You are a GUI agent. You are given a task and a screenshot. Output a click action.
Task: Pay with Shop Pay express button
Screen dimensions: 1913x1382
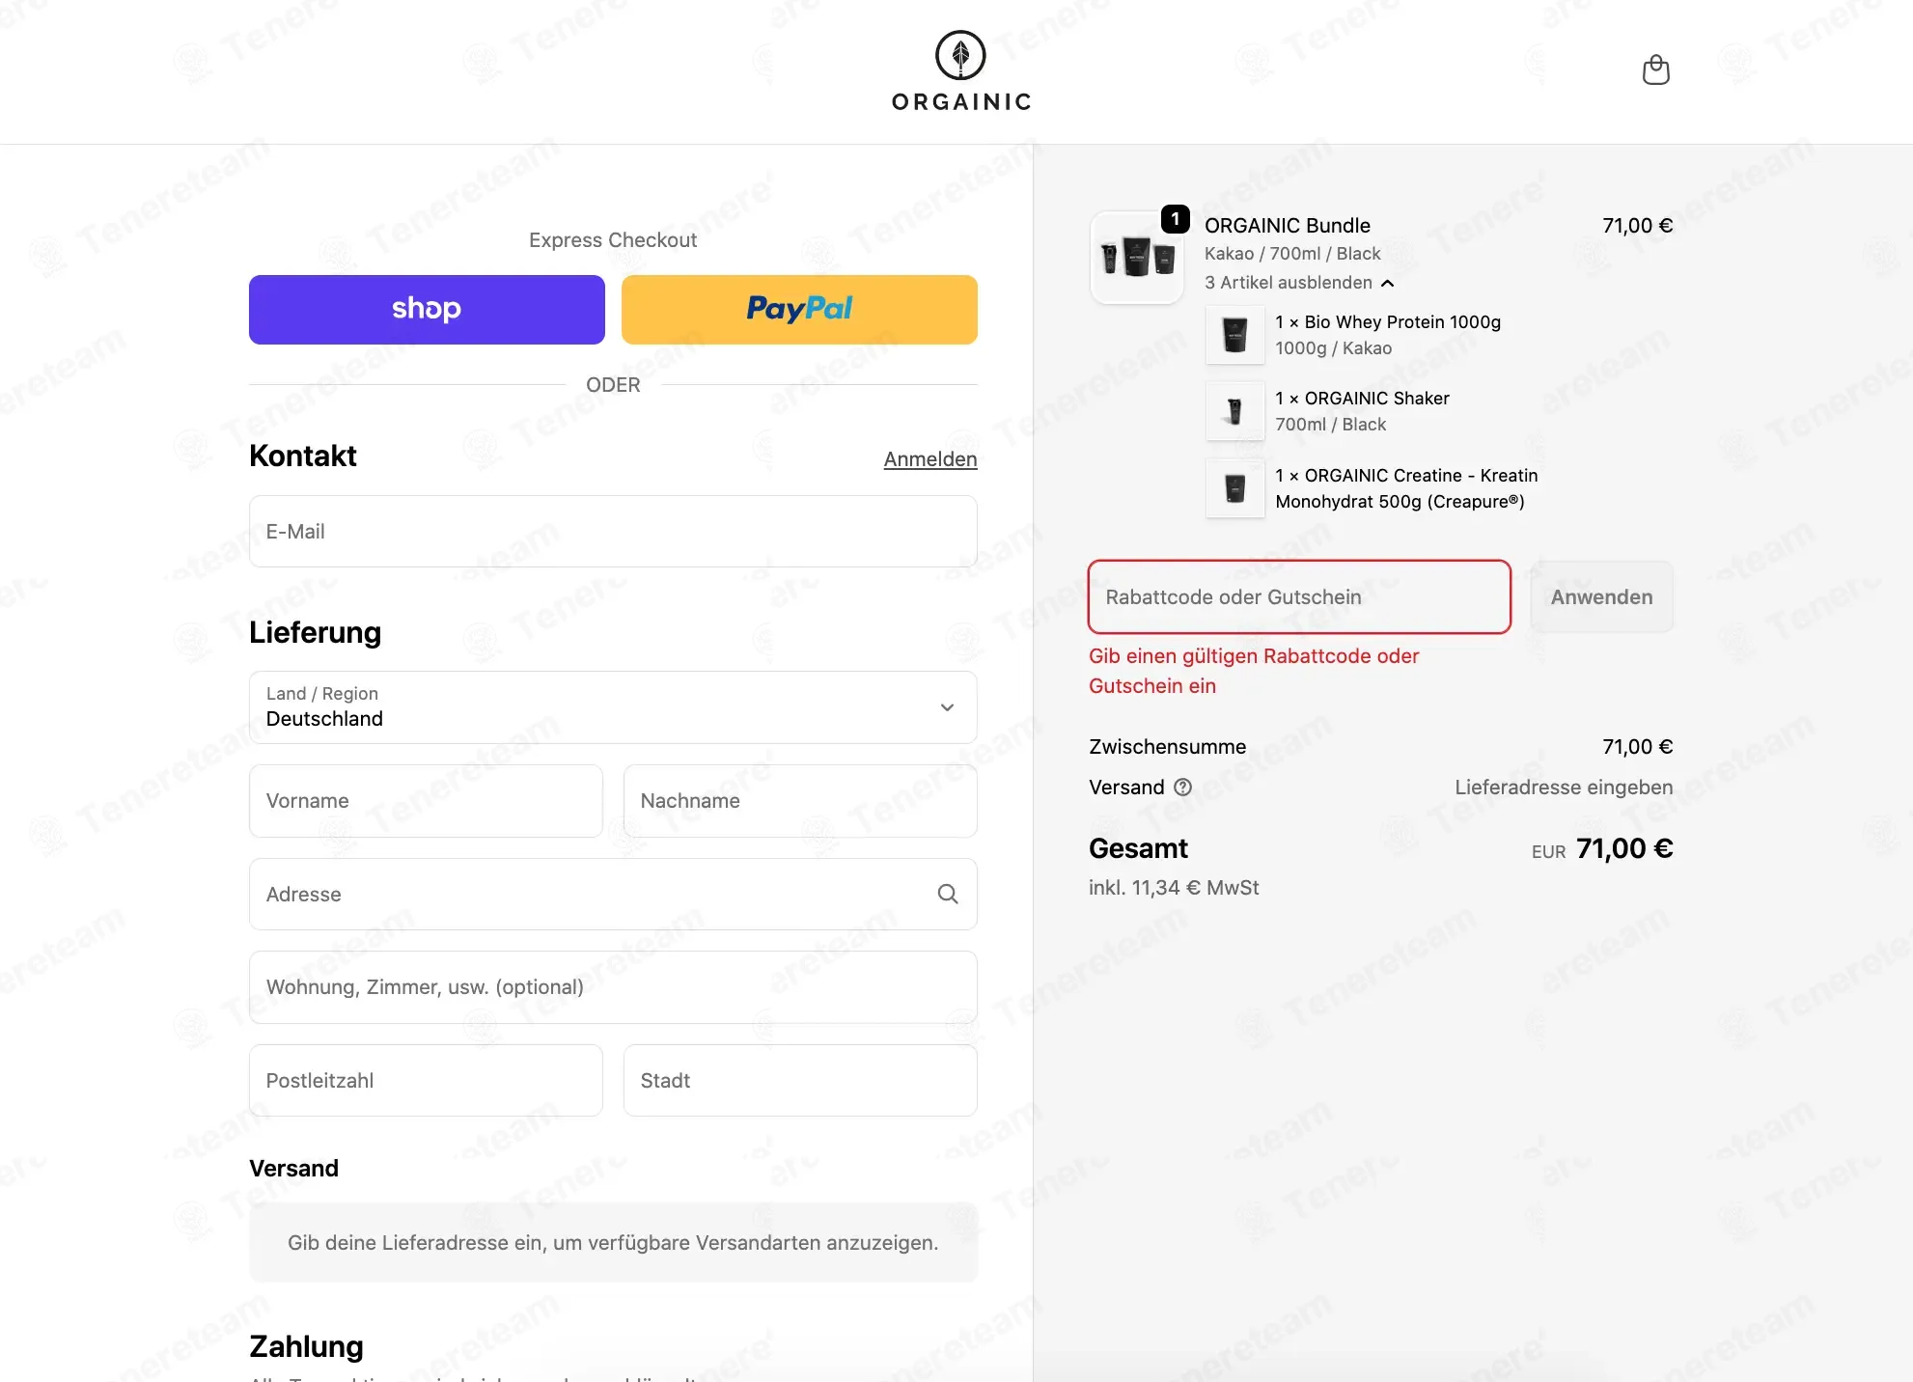[x=427, y=310]
